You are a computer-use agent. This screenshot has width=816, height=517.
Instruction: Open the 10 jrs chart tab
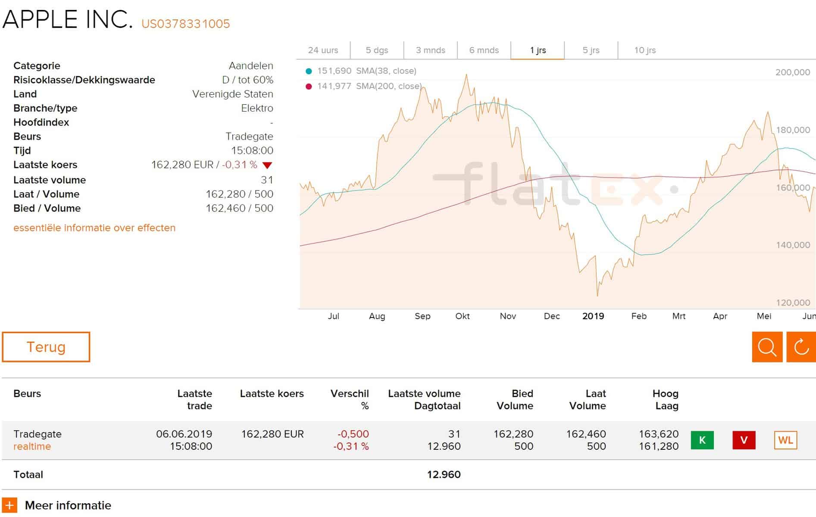(x=644, y=50)
